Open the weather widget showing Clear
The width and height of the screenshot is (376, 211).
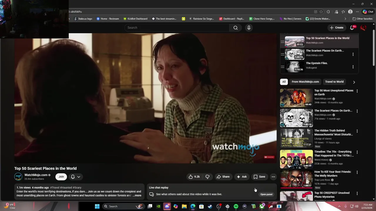coord(9,206)
